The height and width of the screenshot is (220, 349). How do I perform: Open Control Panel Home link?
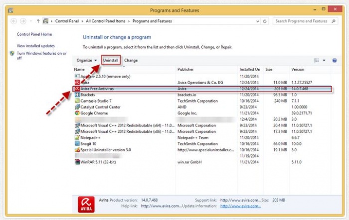(34, 34)
